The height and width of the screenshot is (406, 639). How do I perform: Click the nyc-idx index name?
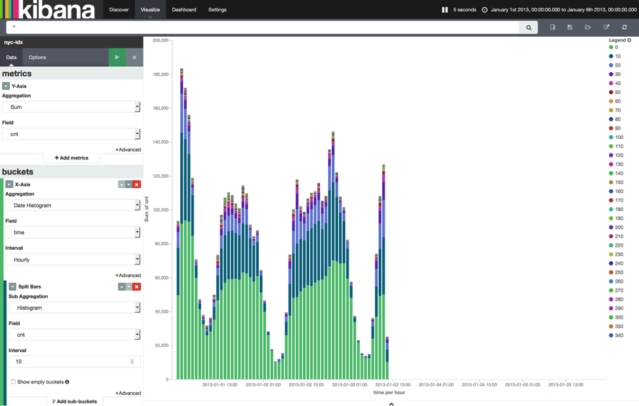tap(14, 42)
